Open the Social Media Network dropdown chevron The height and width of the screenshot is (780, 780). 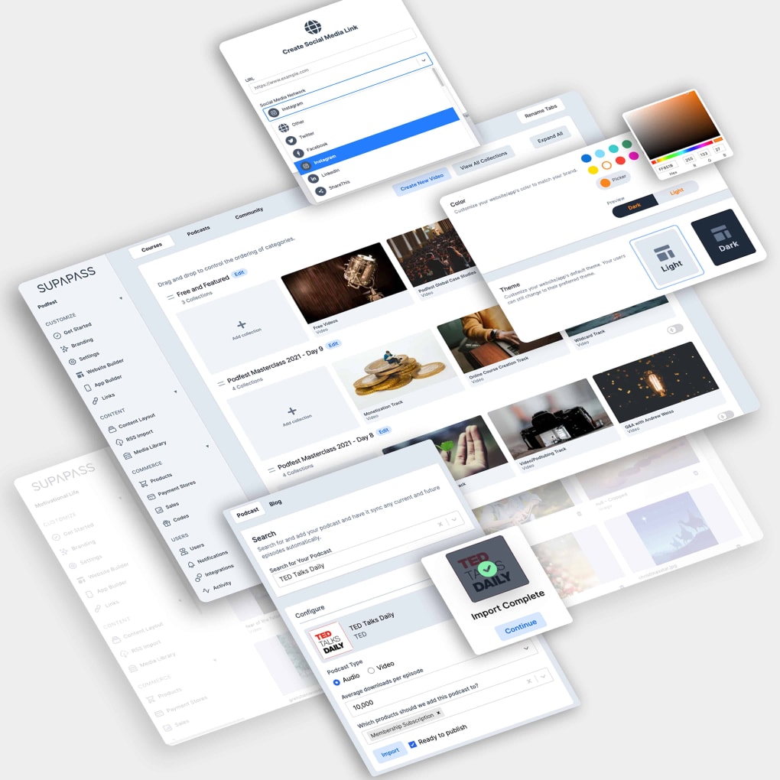[x=424, y=60]
